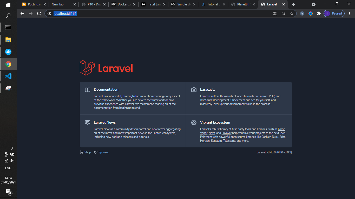Click the Chrome icon on the taskbar

[8, 64]
